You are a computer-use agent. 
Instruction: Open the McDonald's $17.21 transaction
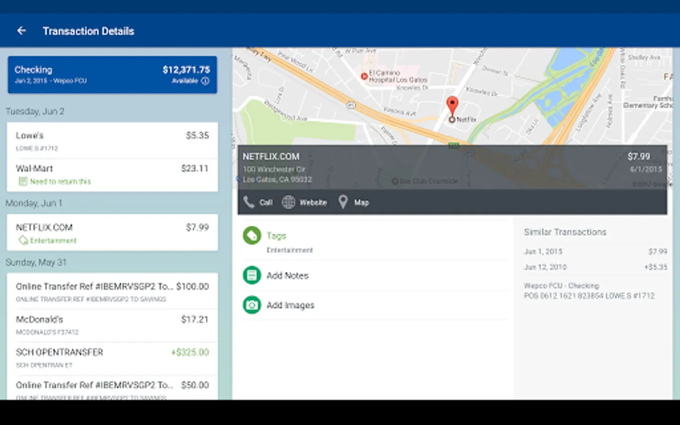(x=112, y=325)
